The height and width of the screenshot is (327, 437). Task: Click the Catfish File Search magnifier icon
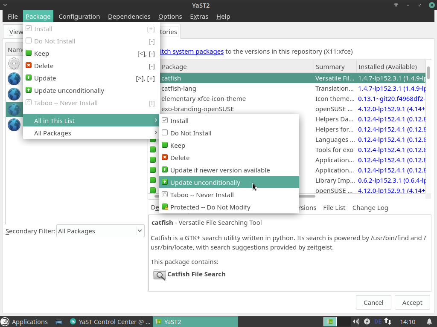coord(159,275)
